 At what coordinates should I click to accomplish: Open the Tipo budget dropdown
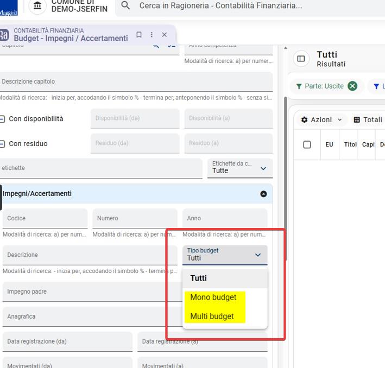pyautogui.click(x=225, y=255)
